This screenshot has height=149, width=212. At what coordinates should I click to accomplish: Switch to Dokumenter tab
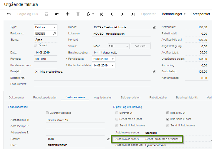(16, 98)
